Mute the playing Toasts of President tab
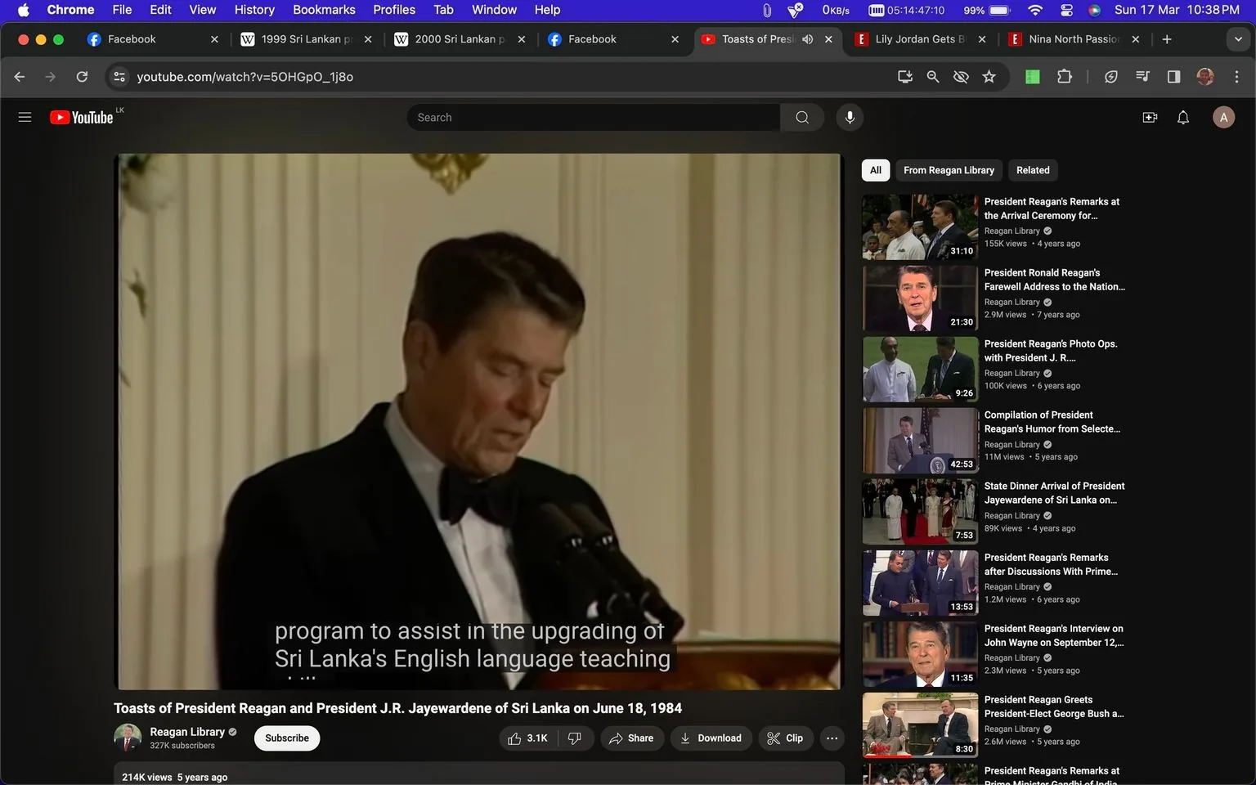The width and height of the screenshot is (1256, 785). (x=807, y=38)
